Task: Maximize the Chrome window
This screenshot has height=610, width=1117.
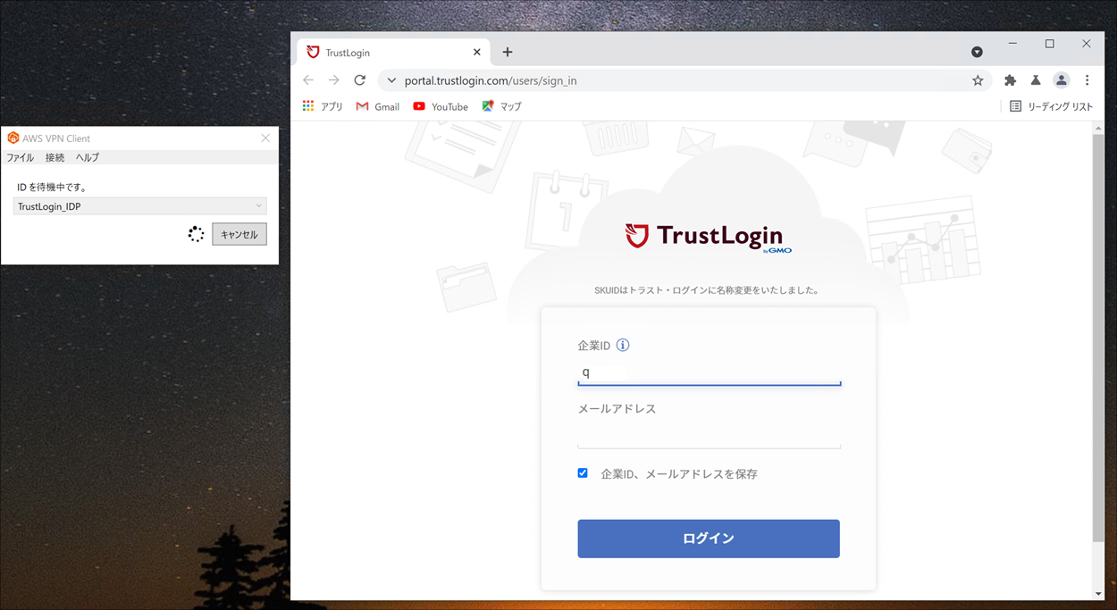Action: [x=1050, y=44]
